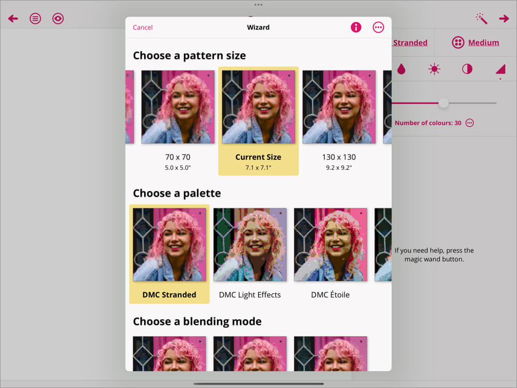Select the magic wand help tool
The image size is (517, 388).
(x=480, y=18)
